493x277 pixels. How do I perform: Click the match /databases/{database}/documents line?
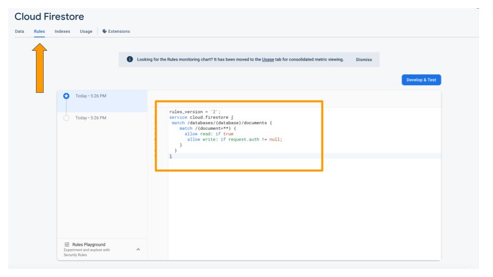222,123
